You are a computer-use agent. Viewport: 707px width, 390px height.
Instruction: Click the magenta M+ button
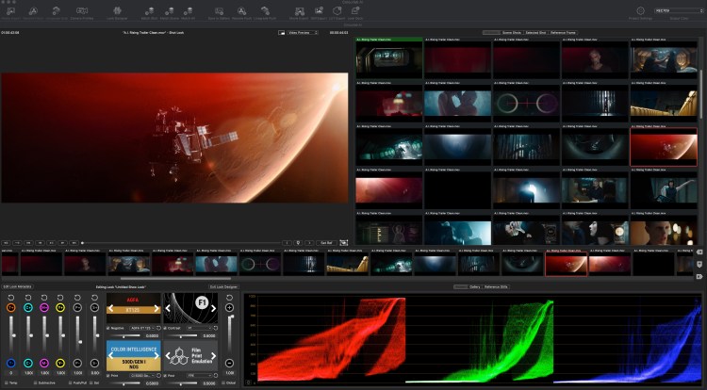pyautogui.click(x=44, y=308)
